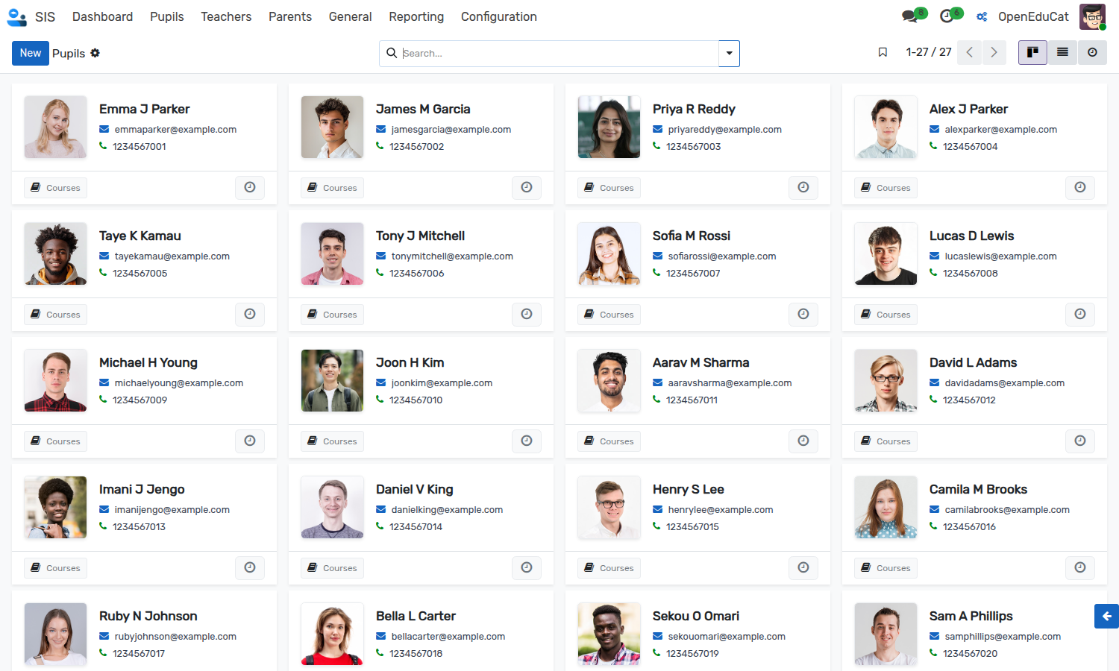Click the 1-27 / 27 pager counter
This screenshot has height=671, width=1119.
[929, 52]
